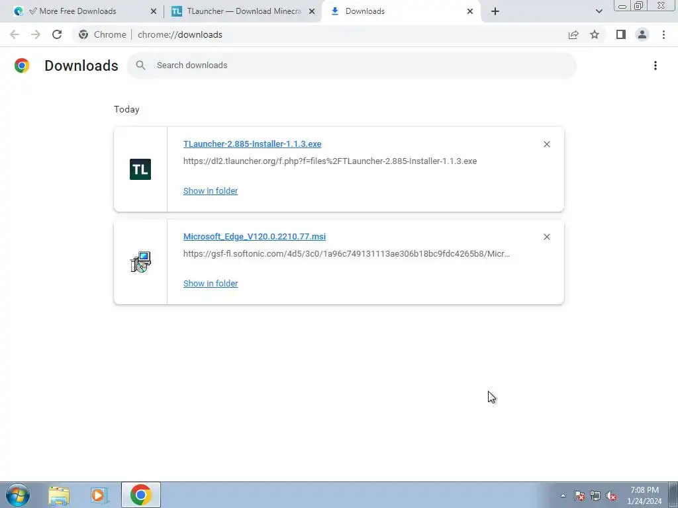Share this page icon in address bar

point(573,34)
